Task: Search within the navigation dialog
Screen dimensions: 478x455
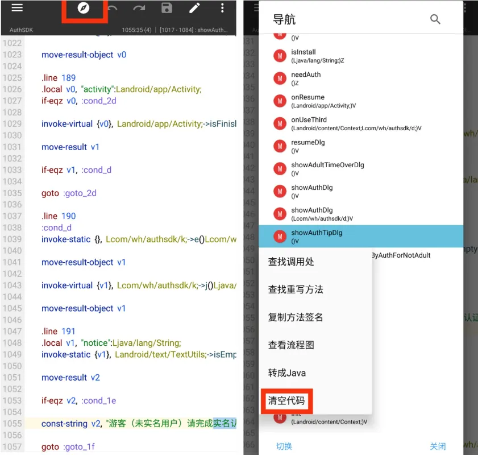Action: 435,19
